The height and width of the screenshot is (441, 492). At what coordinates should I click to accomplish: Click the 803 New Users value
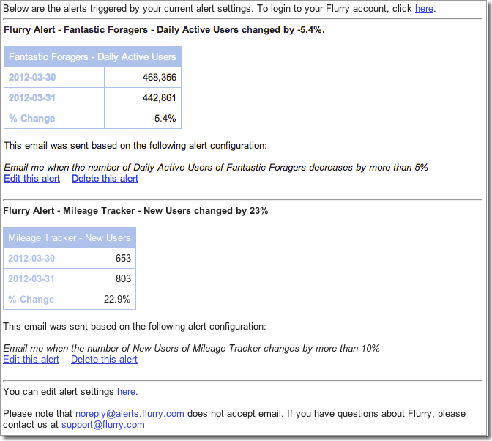pos(123,279)
